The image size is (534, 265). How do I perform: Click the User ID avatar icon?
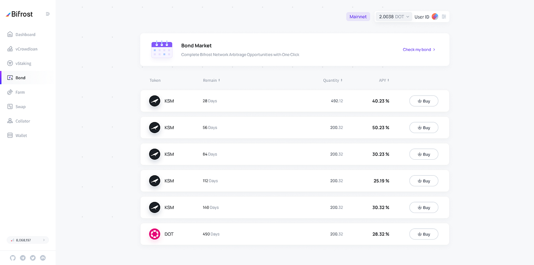pyautogui.click(x=435, y=17)
